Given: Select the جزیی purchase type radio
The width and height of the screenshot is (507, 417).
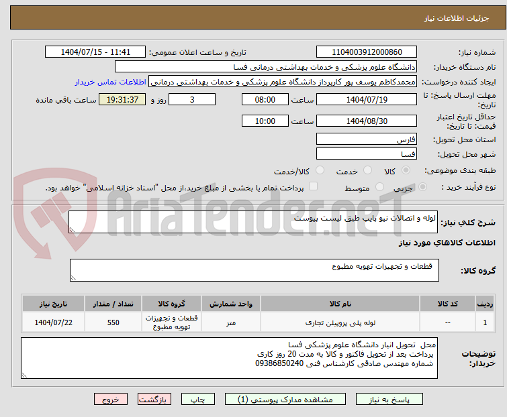Looking at the screenshot, I should [422, 187].
